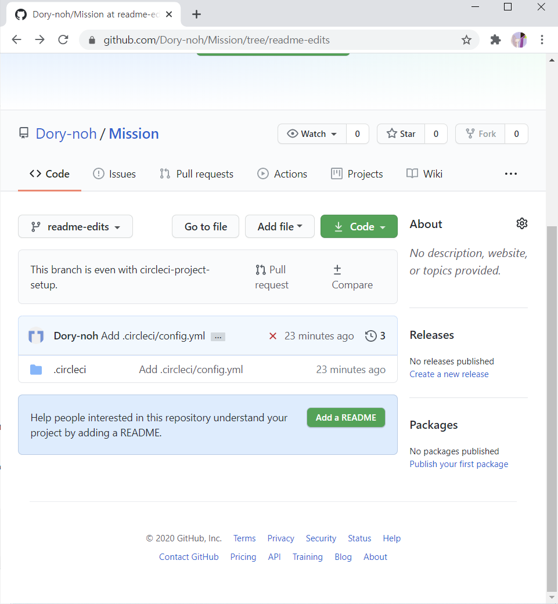This screenshot has width=558, height=604.
Task: Open the Packages heading link
Action: 434,425
